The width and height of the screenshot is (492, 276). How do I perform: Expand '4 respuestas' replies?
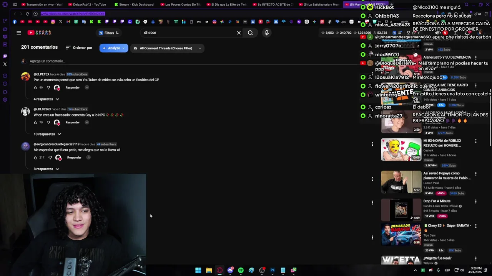(47, 99)
